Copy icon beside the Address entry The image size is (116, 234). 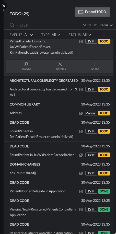click(x=81, y=113)
